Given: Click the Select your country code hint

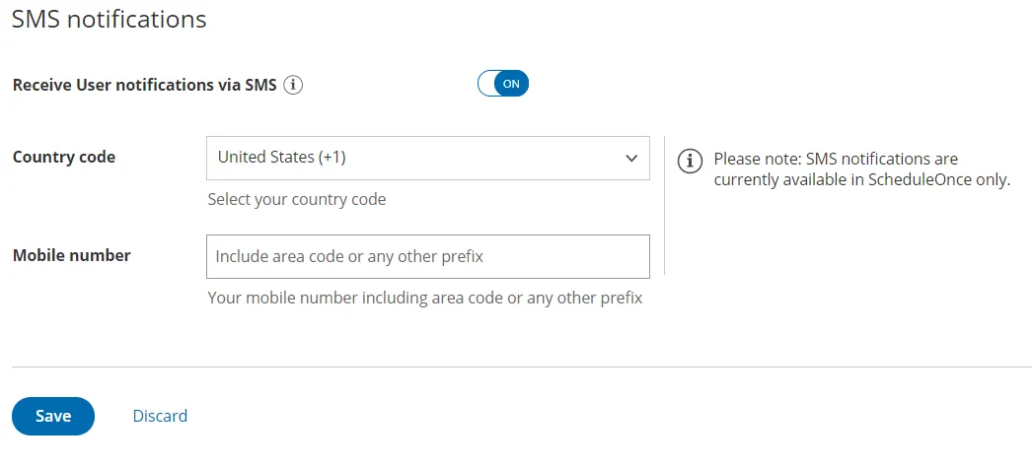Looking at the screenshot, I should click(x=297, y=200).
